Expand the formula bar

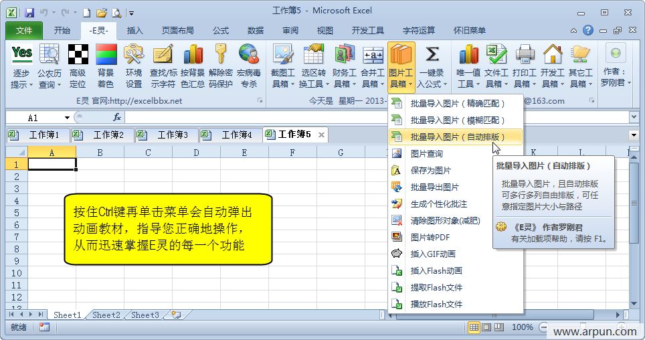pyautogui.click(x=634, y=117)
